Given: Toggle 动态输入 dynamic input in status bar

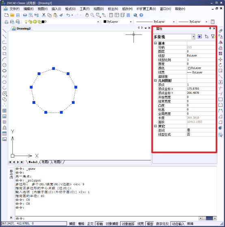Looking at the screenshot, I should click(x=178, y=224).
